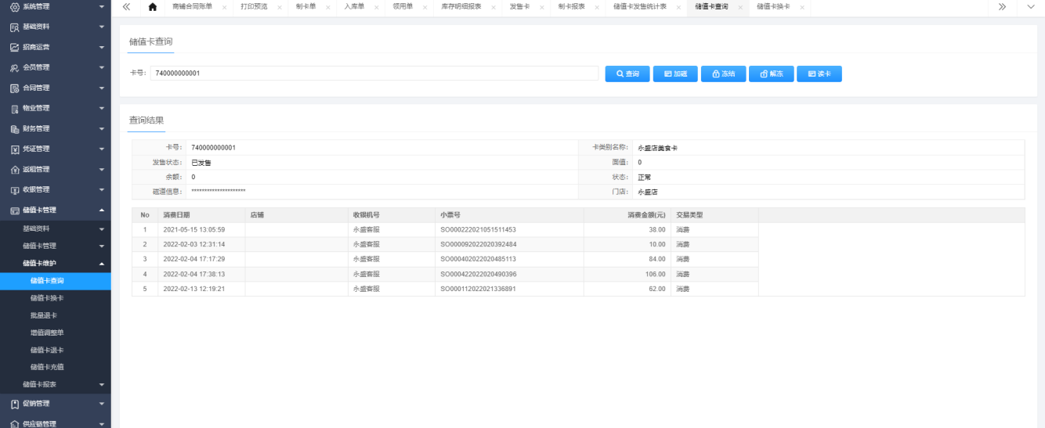
Task: Click the 永盛店美食卡 card type value
Action: (x=658, y=148)
